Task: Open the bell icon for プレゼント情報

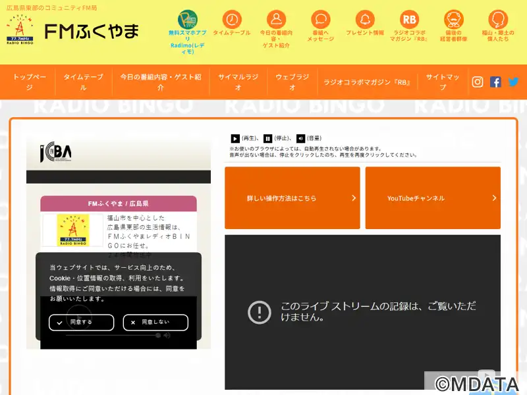Action: (x=365, y=20)
